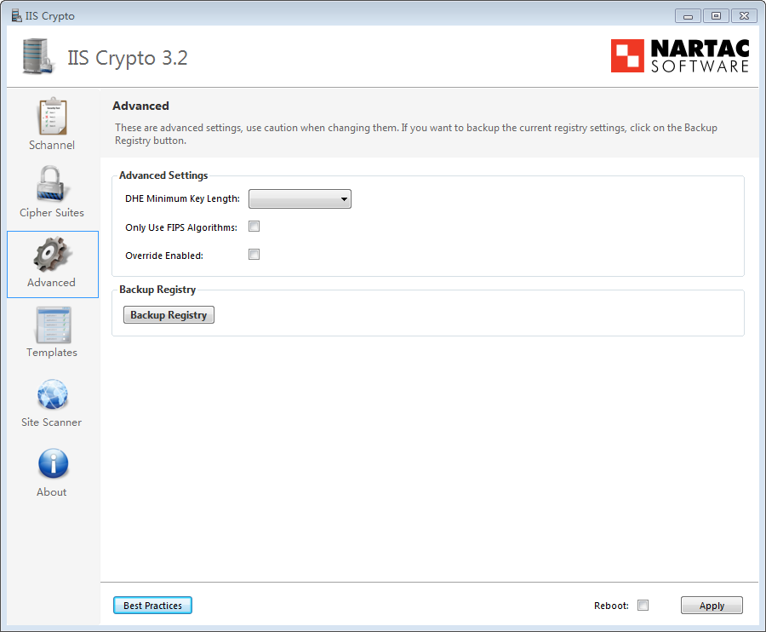This screenshot has height=632, width=766.
Task: Click the Best Practices button
Action: click(x=153, y=606)
